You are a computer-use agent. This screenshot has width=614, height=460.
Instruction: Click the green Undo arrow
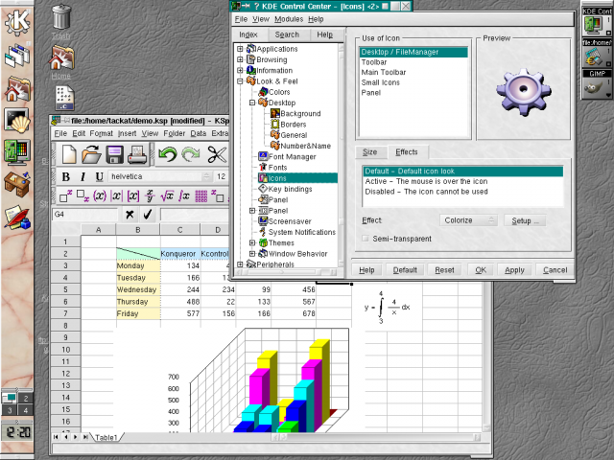[169, 154]
